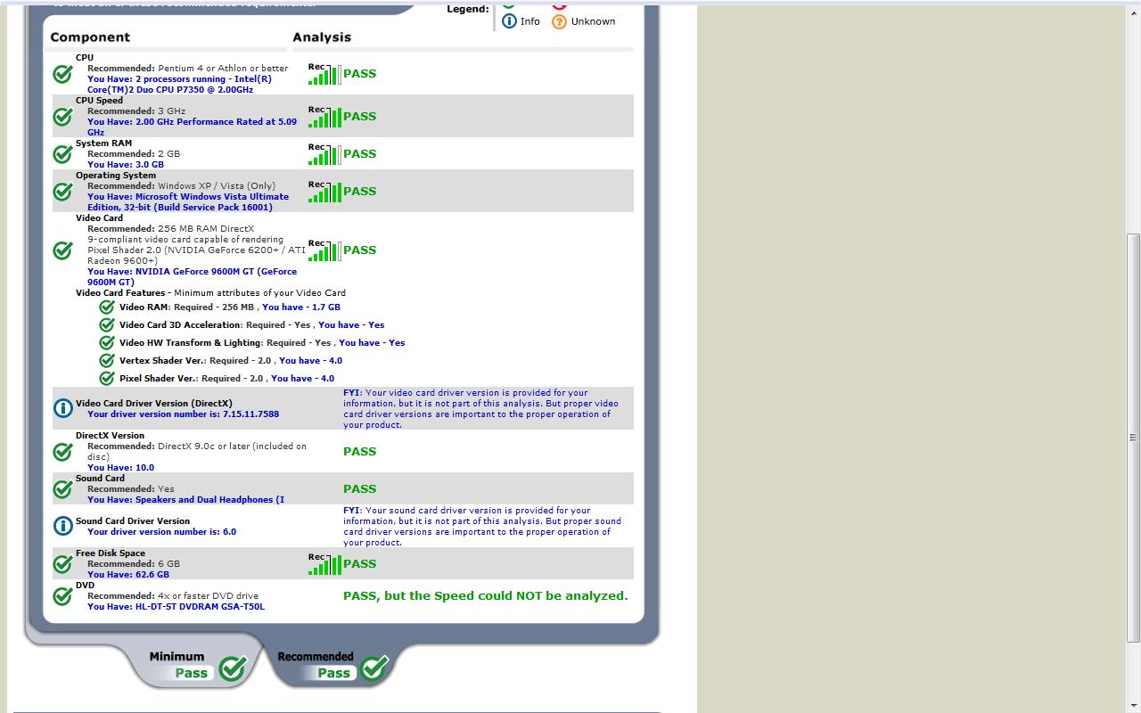Click the Rec meter bars in the CPU row

coord(324,74)
